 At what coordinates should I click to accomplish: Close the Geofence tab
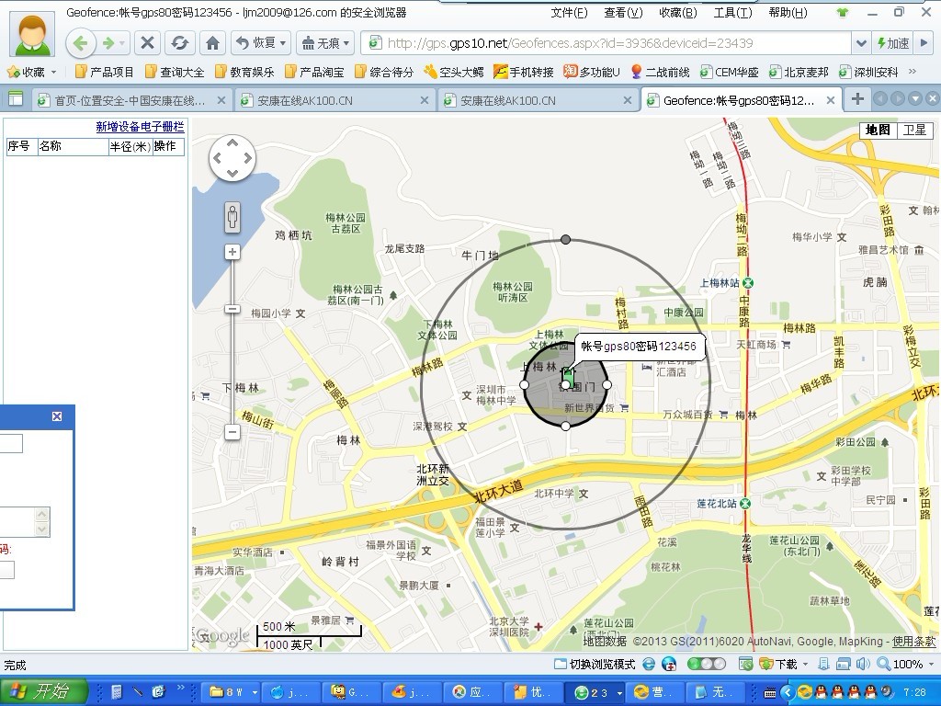click(x=831, y=100)
